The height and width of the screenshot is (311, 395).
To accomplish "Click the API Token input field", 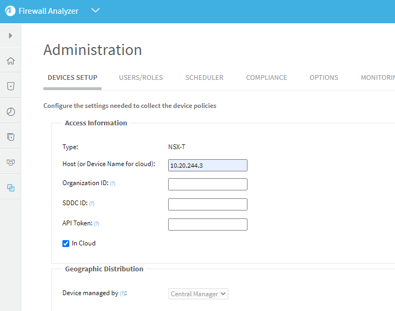I will point(207,225).
